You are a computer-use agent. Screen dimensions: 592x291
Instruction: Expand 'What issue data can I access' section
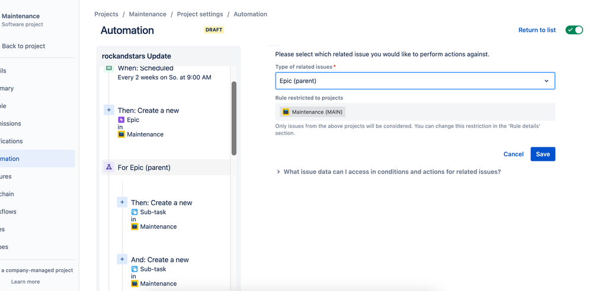pyautogui.click(x=389, y=172)
